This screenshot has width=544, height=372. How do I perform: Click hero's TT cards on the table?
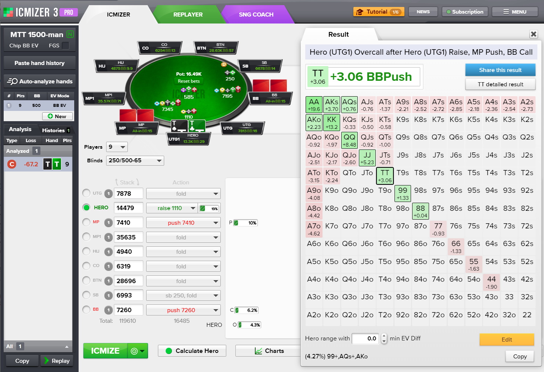tap(188, 126)
